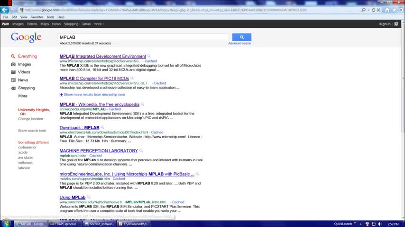The image size is (405, 227).
Task: Click the browser address bar URL
Action: (166, 10)
